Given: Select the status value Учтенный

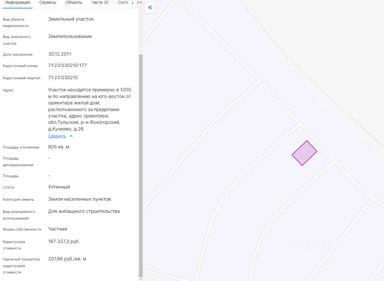Looking at the screenshot, I should [x=59, y=187].
